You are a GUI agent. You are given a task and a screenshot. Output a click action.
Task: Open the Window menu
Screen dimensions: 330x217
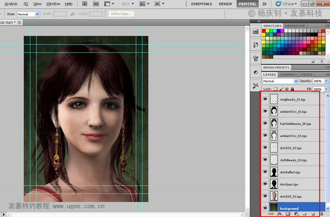[x=53, y=4]
